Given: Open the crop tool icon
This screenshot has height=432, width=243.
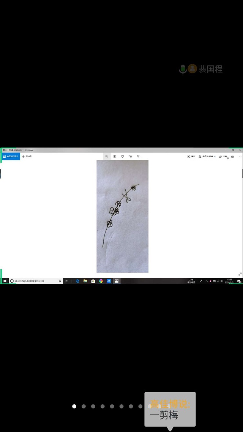Looking at the screenshot, I should pos(138,157).
